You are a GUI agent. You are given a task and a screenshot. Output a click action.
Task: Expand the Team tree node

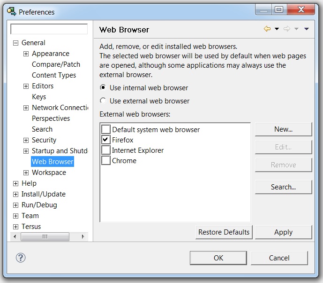(x=15, y=216)
